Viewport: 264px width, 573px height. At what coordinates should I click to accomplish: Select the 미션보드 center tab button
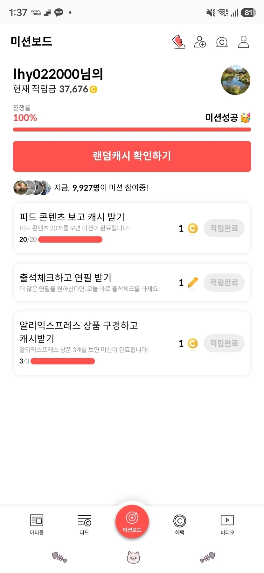tap(132, 521)
